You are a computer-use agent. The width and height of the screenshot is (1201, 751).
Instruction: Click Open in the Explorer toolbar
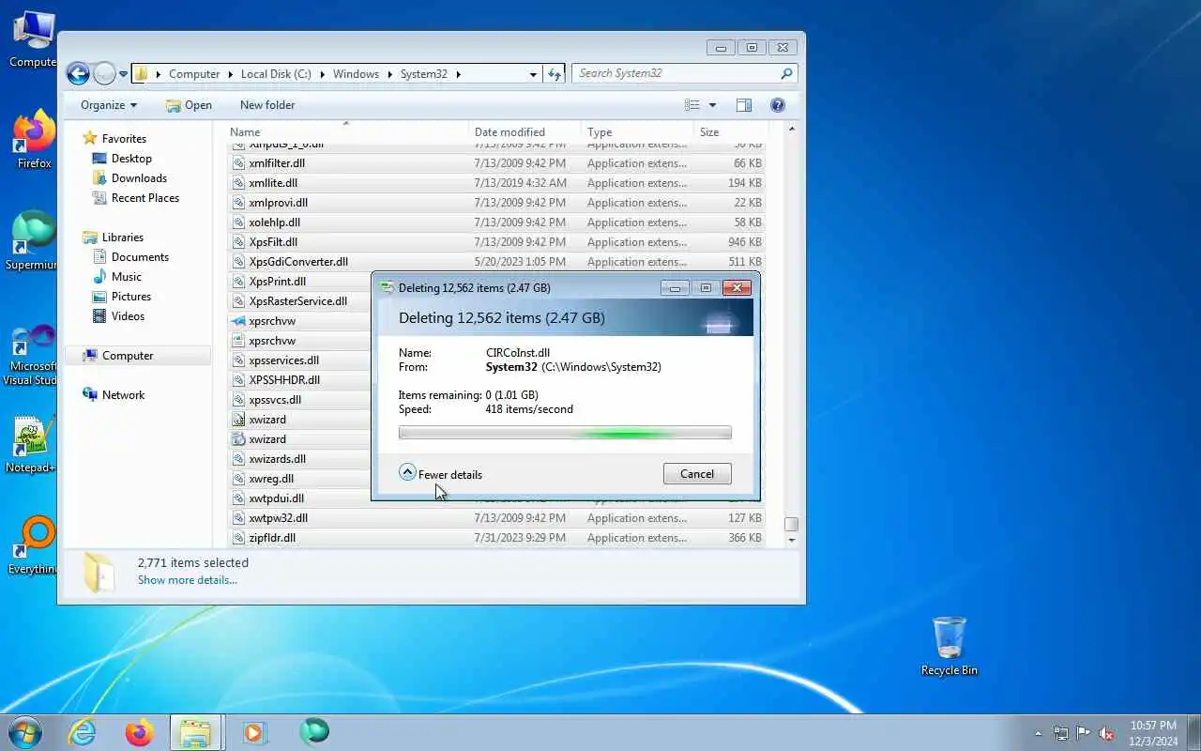189,105
